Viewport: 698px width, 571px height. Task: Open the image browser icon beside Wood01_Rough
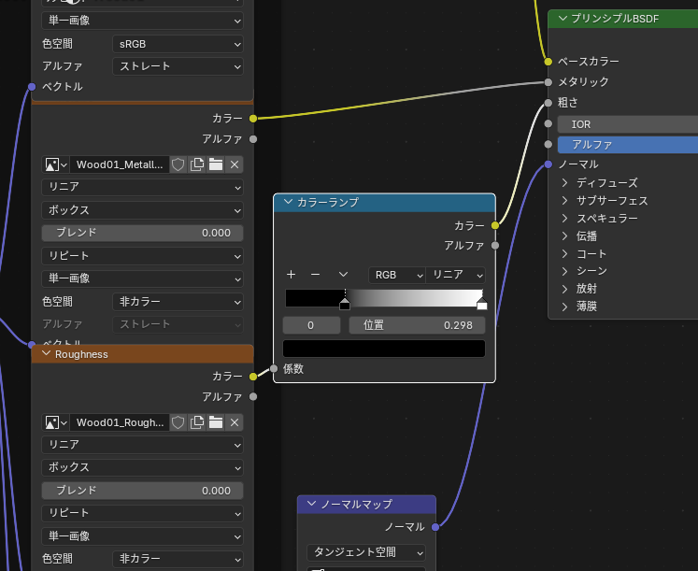coord(56,422)
